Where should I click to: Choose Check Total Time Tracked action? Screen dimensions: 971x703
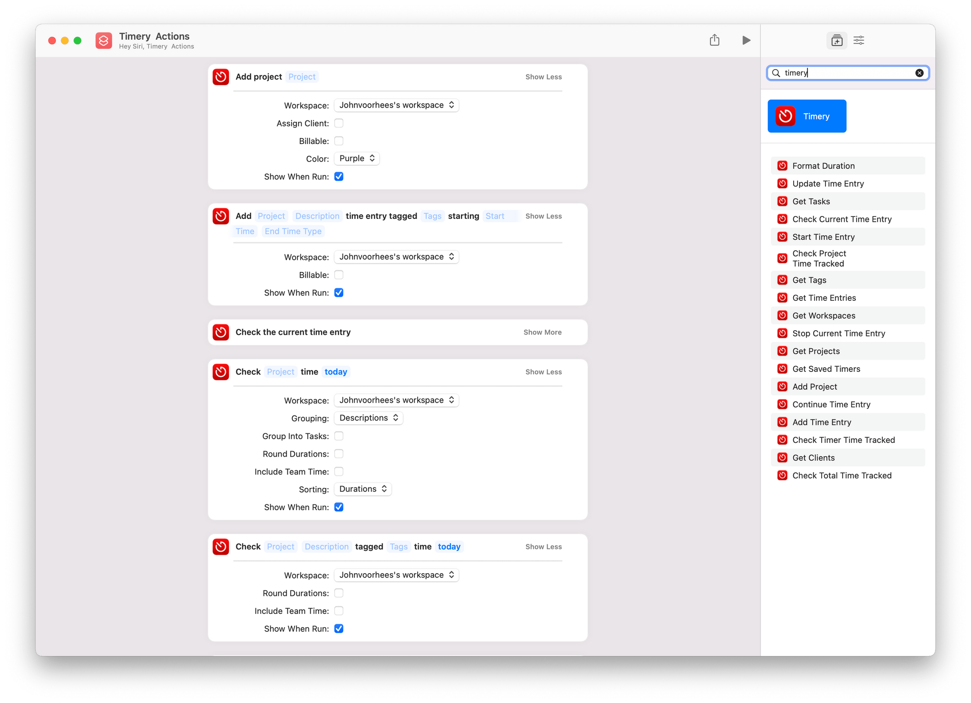(x=848, y=475)
